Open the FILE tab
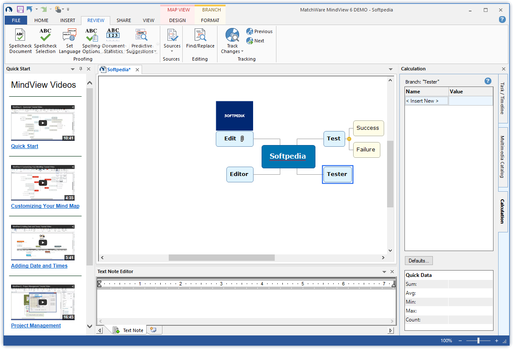This screenshot has height=349, width=513. click(x=16, y=20)
